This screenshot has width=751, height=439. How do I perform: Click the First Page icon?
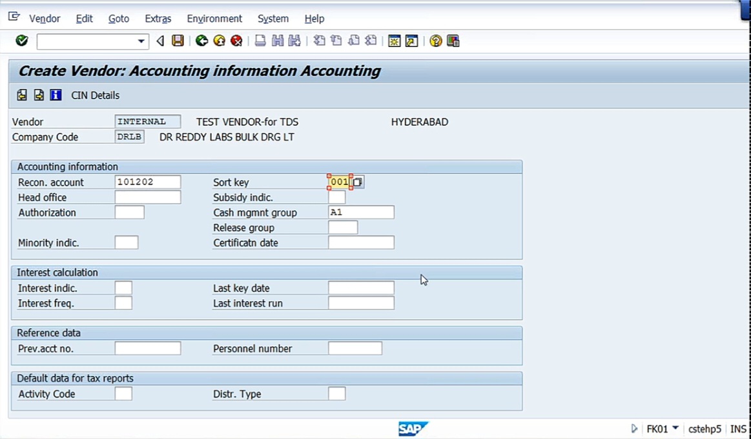[319, 41]
